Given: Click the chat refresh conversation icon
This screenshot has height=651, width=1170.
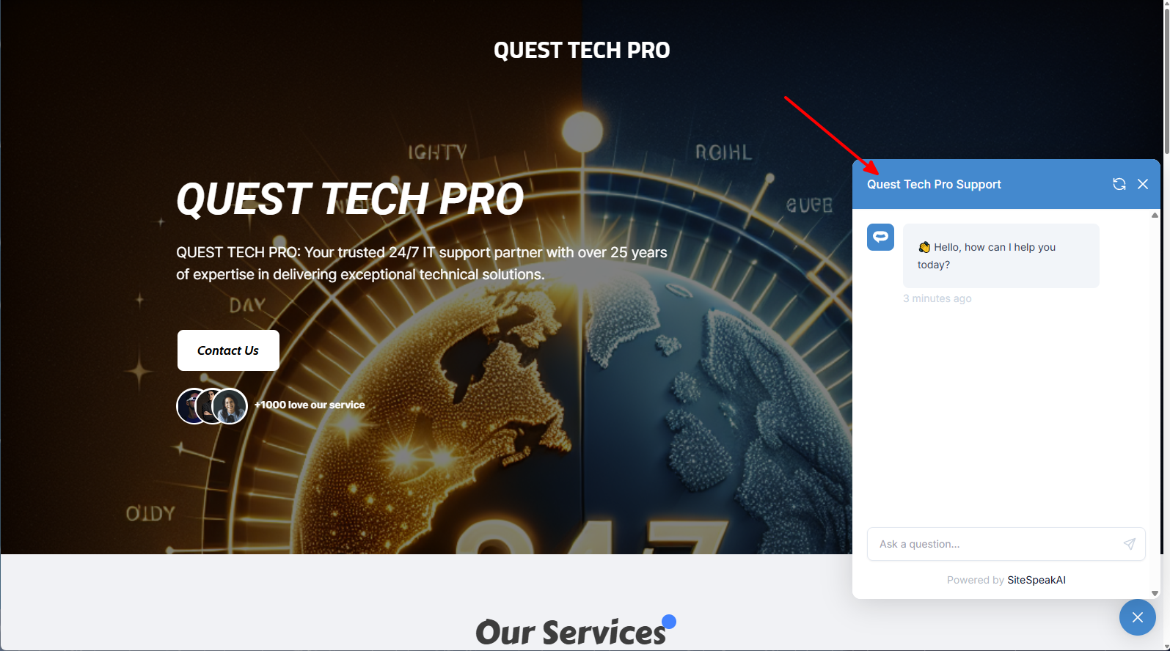Looking at the screenshot, I should pyautogui.click(x=1119, y=184).
